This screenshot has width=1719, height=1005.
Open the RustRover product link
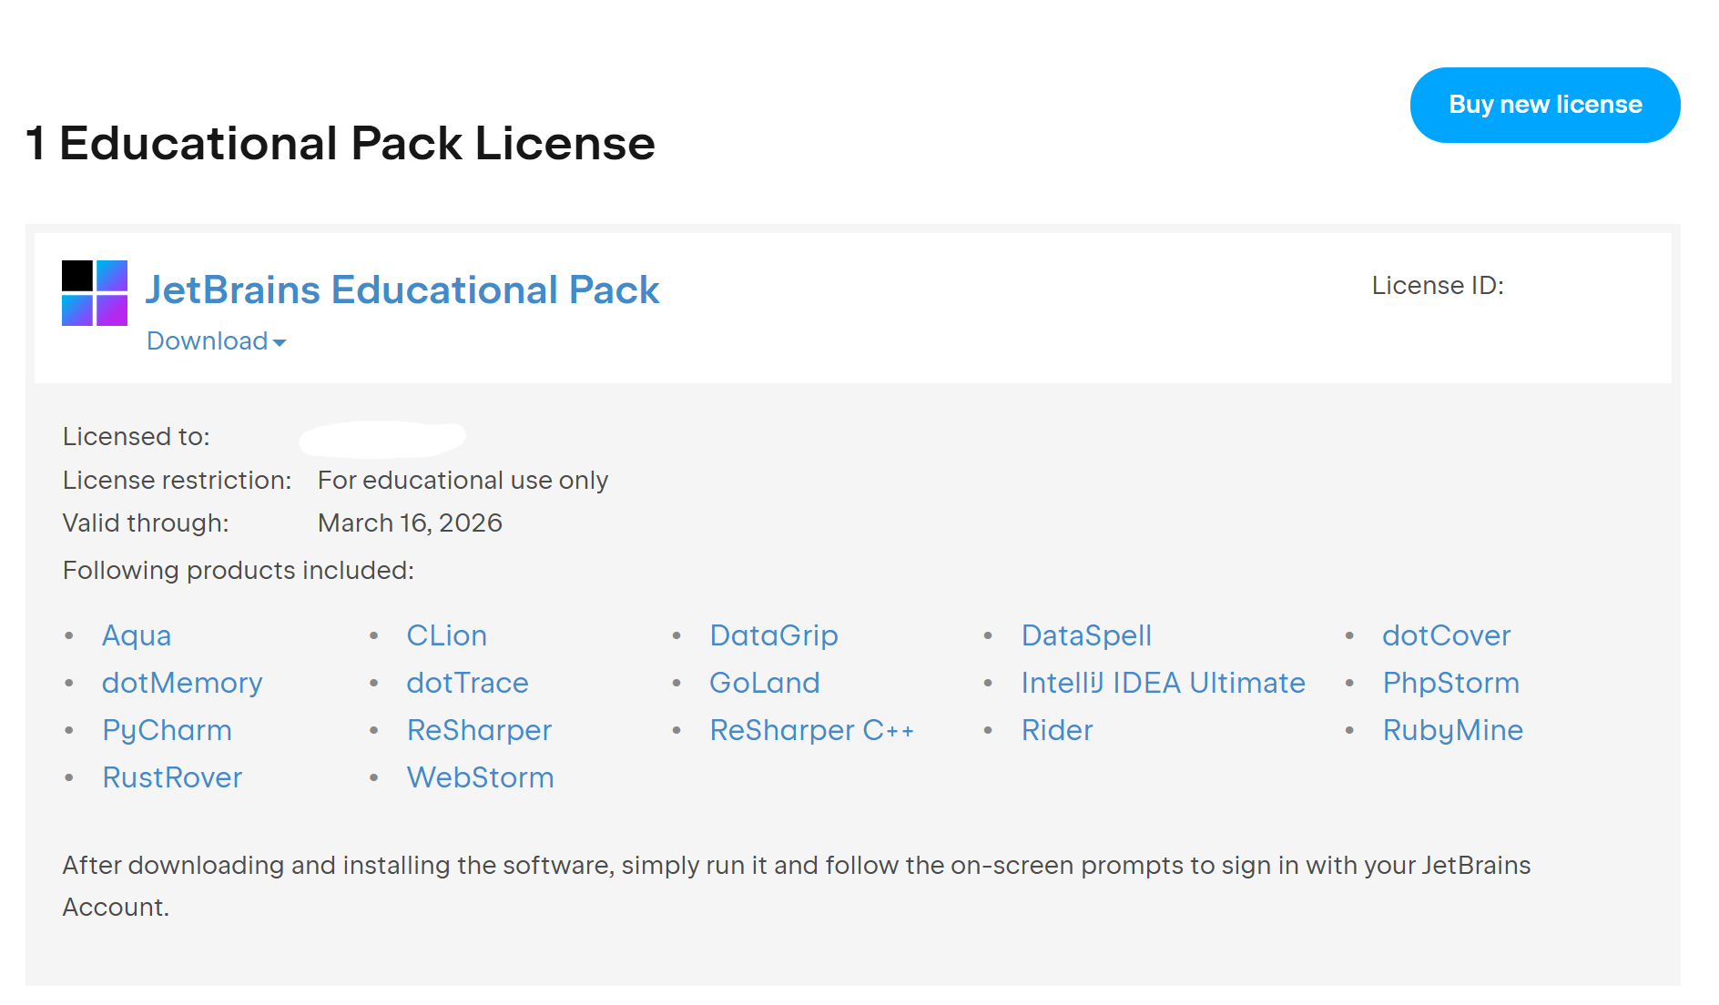(x=172, y=777)
